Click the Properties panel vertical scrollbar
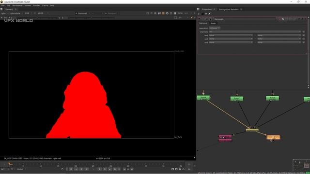The width and height of the screenshot is (310, 174). [309, 51]
